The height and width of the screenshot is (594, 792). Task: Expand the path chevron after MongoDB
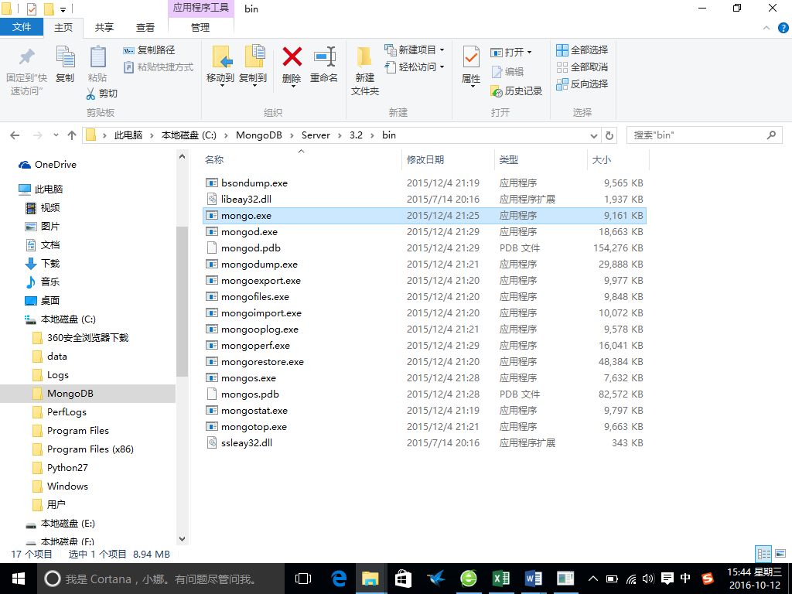[x=292, y=135]
